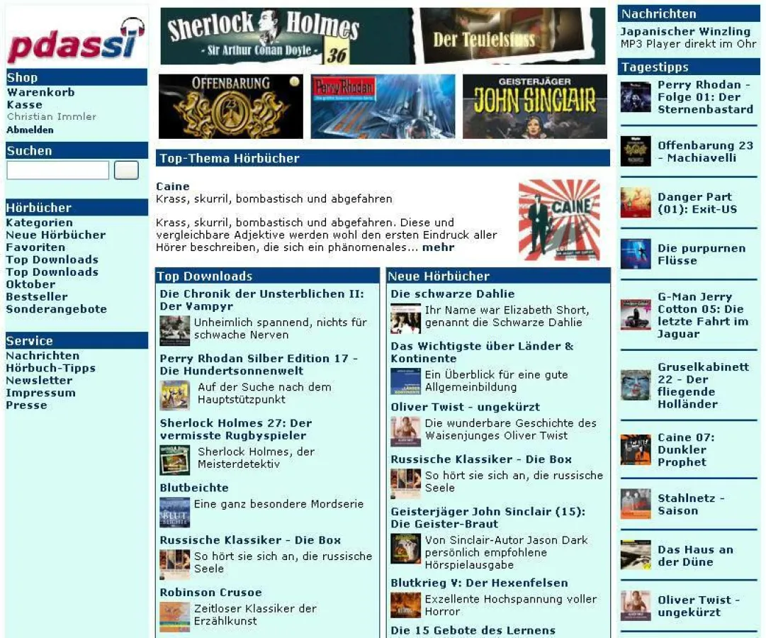Click the mehr link in the Caine teaser
Viewport: 766px width, 638px height.
click(x=439, y=247)
